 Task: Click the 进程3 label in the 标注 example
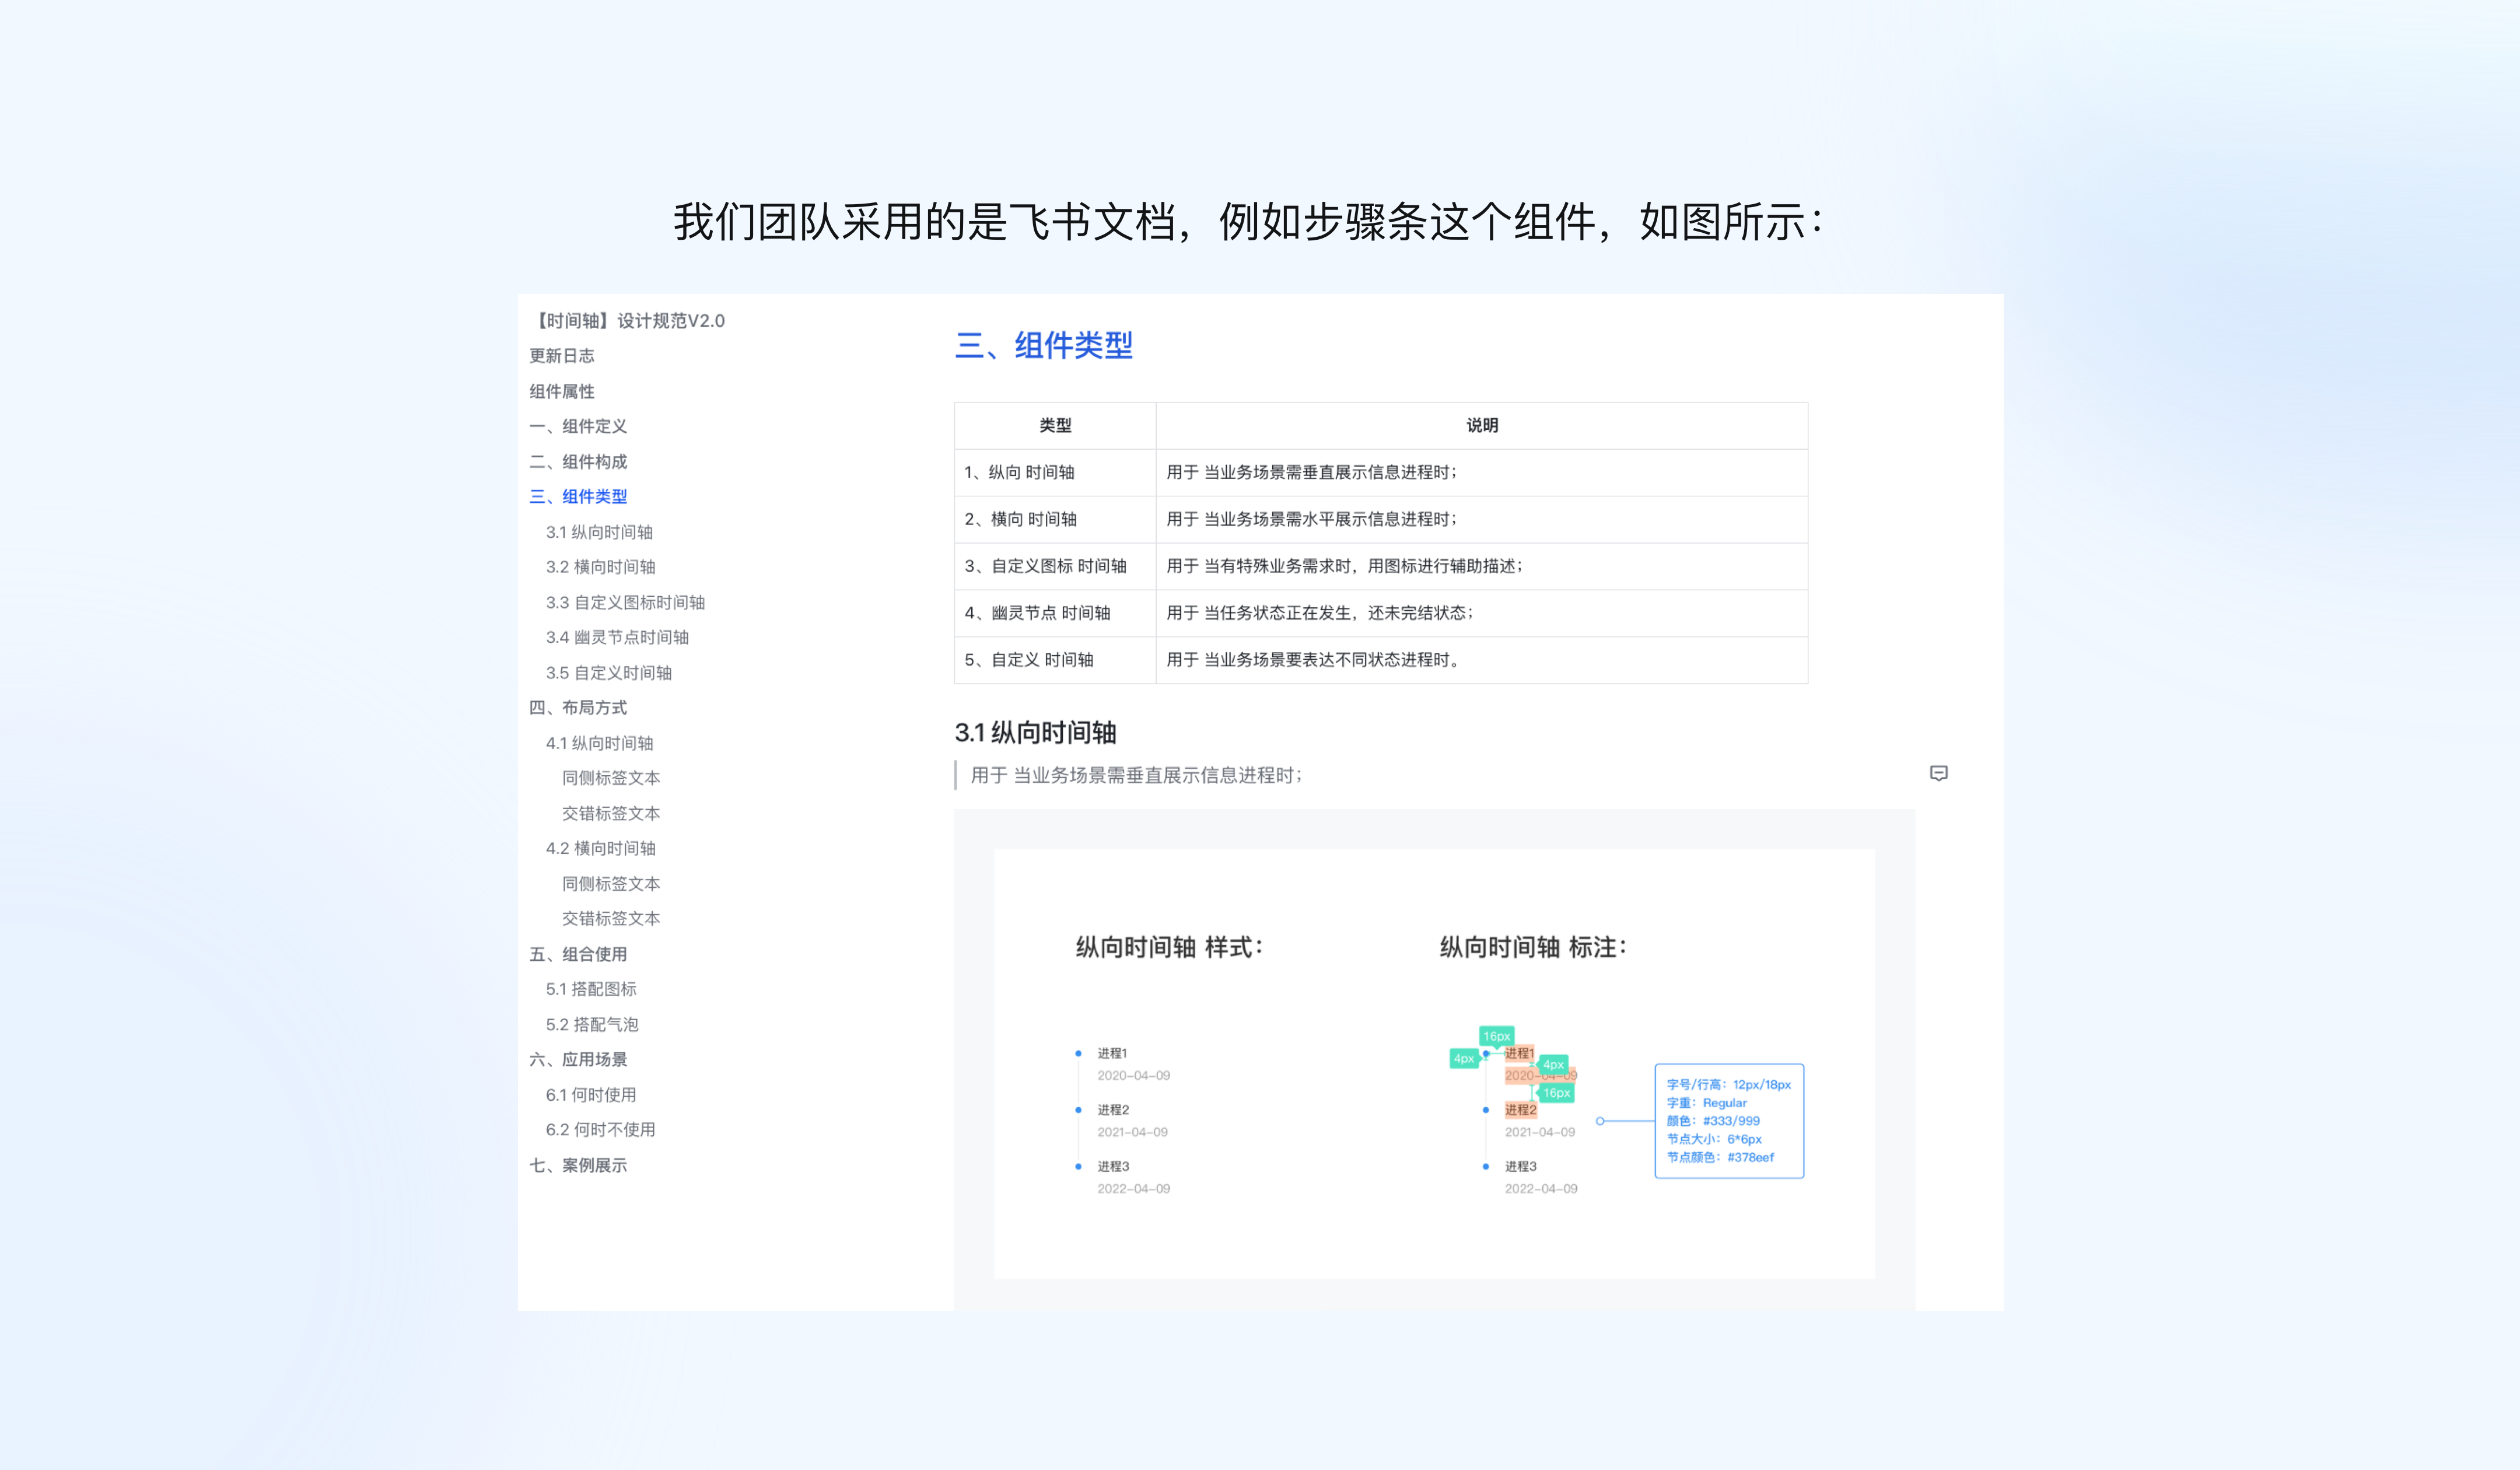point(1520,1167)
